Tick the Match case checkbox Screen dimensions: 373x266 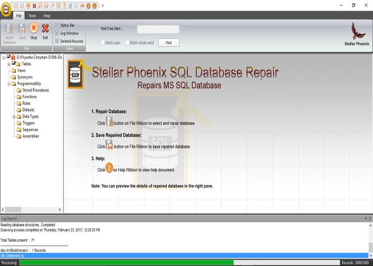pyautogui.click(x=103, y=42)
